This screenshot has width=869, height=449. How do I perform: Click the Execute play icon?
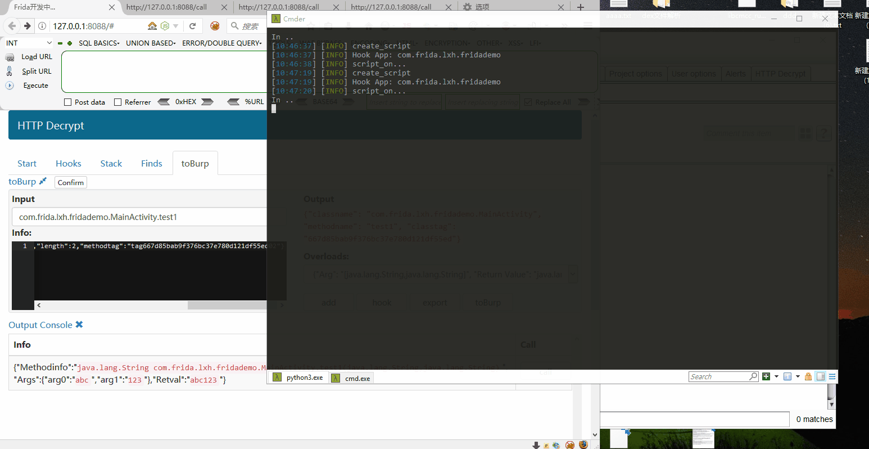pos(10,86)
